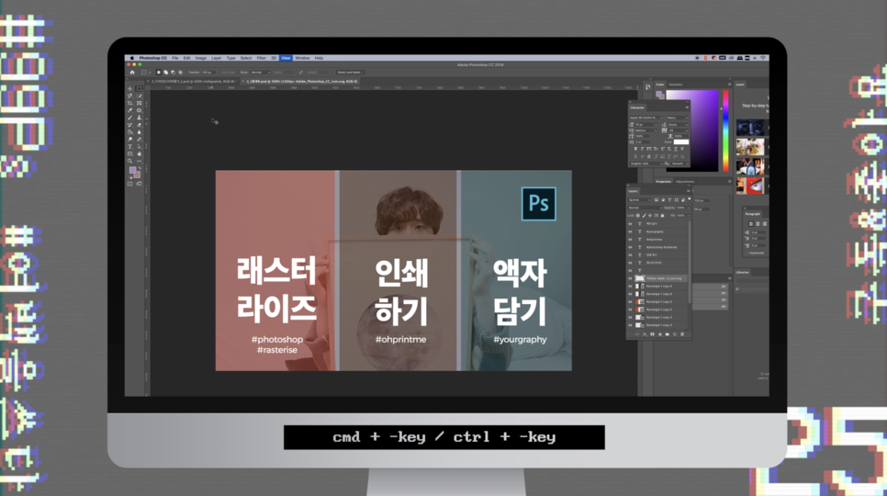Toggle Faux Bold in Character panel
Image resolution: width=887 pixels, height=496 pixels.
(635, 149)
